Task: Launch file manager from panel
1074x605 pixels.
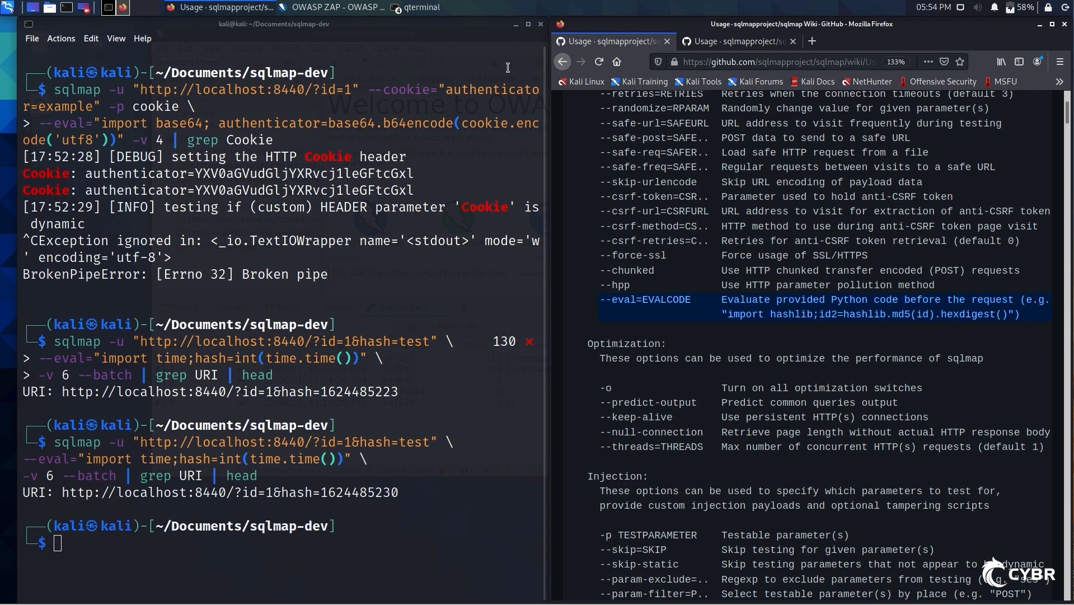Action: [x=50, y=7]
